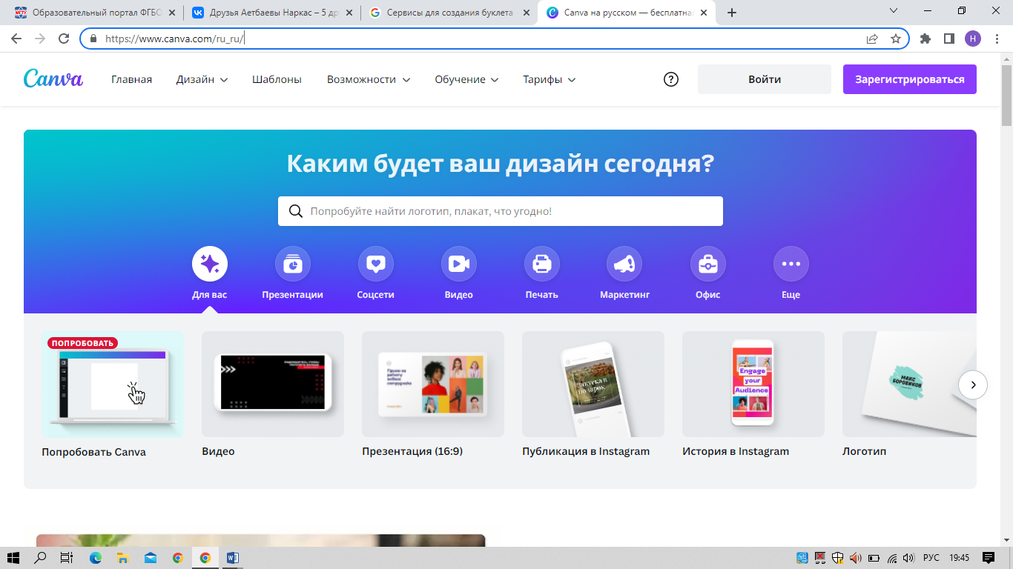The height and width of the screenshot is (569, 1013).
Task: Open the Логотип template thumbnail
Action: (x=909, y=384)
